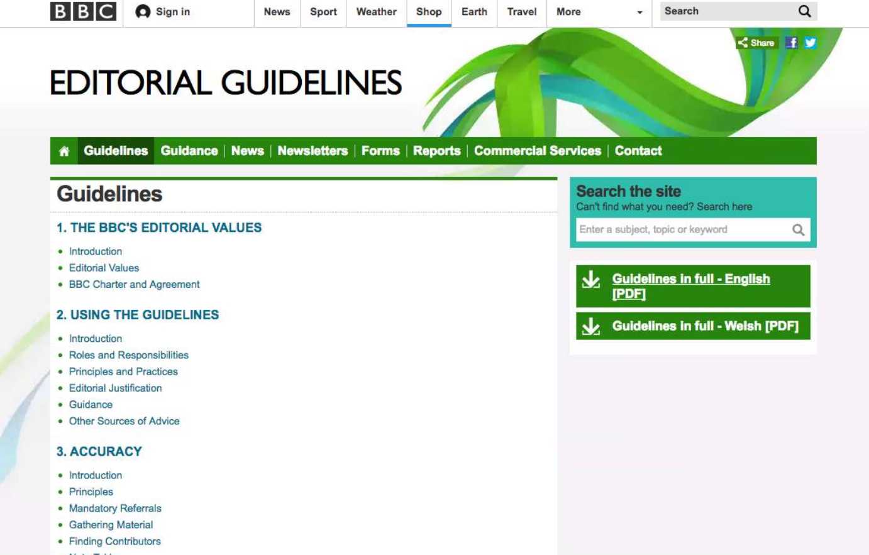Screen dimensions: 869x555
Task: Expand the More menu dropdown arrow
Action: point(639,13)
